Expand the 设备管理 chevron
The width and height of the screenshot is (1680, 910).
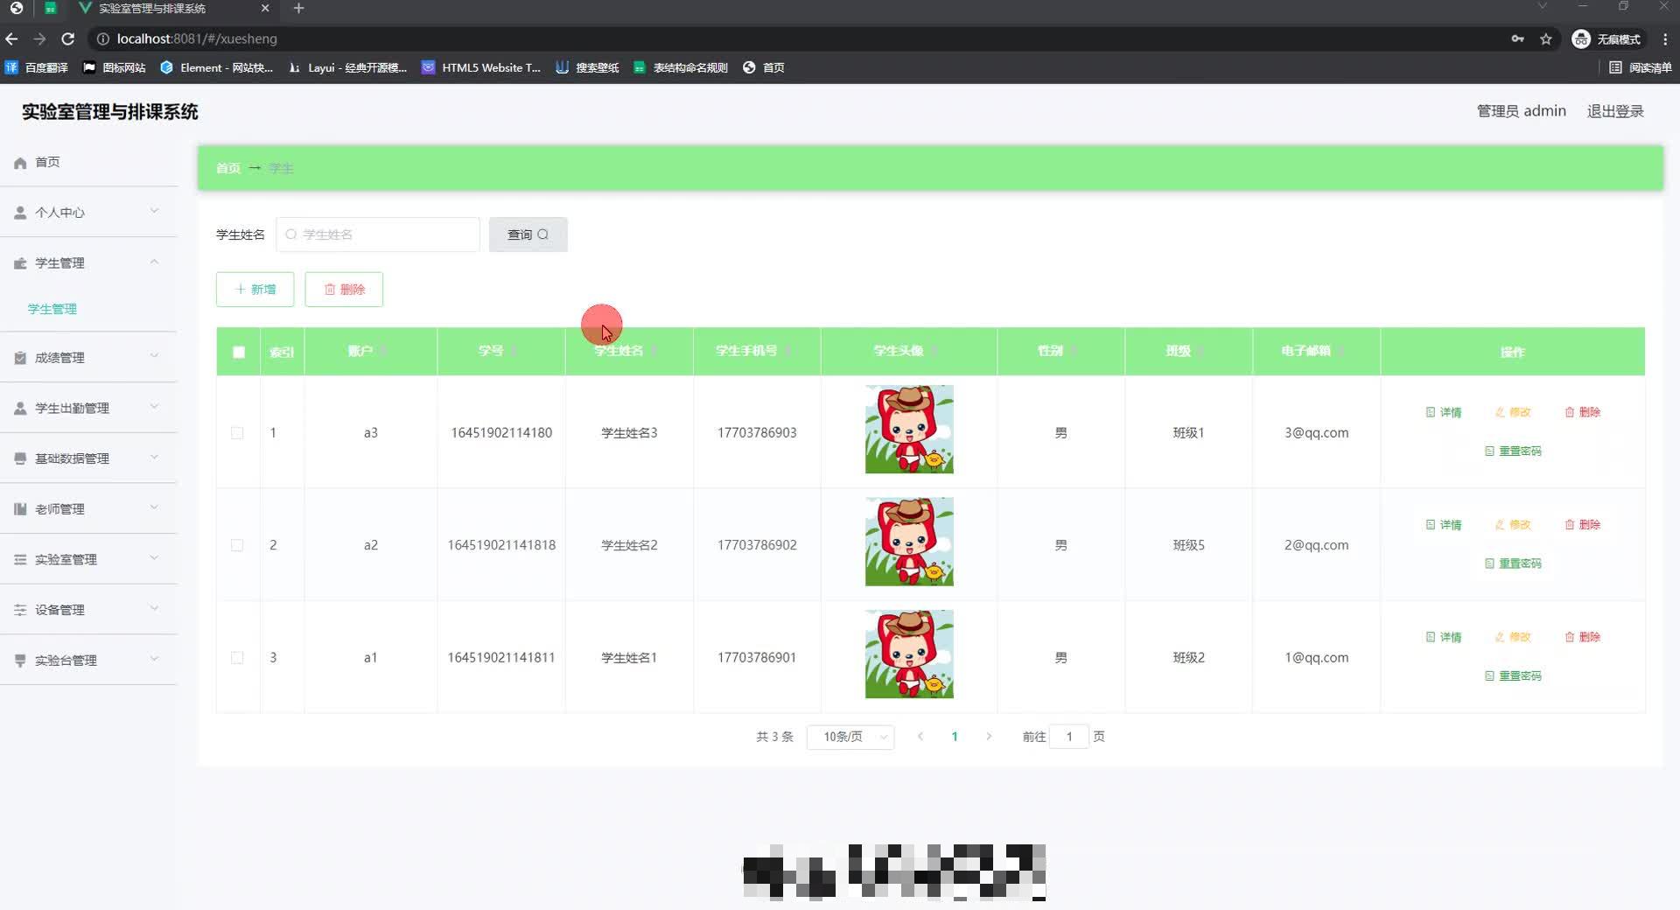click(x=154, y=608)
